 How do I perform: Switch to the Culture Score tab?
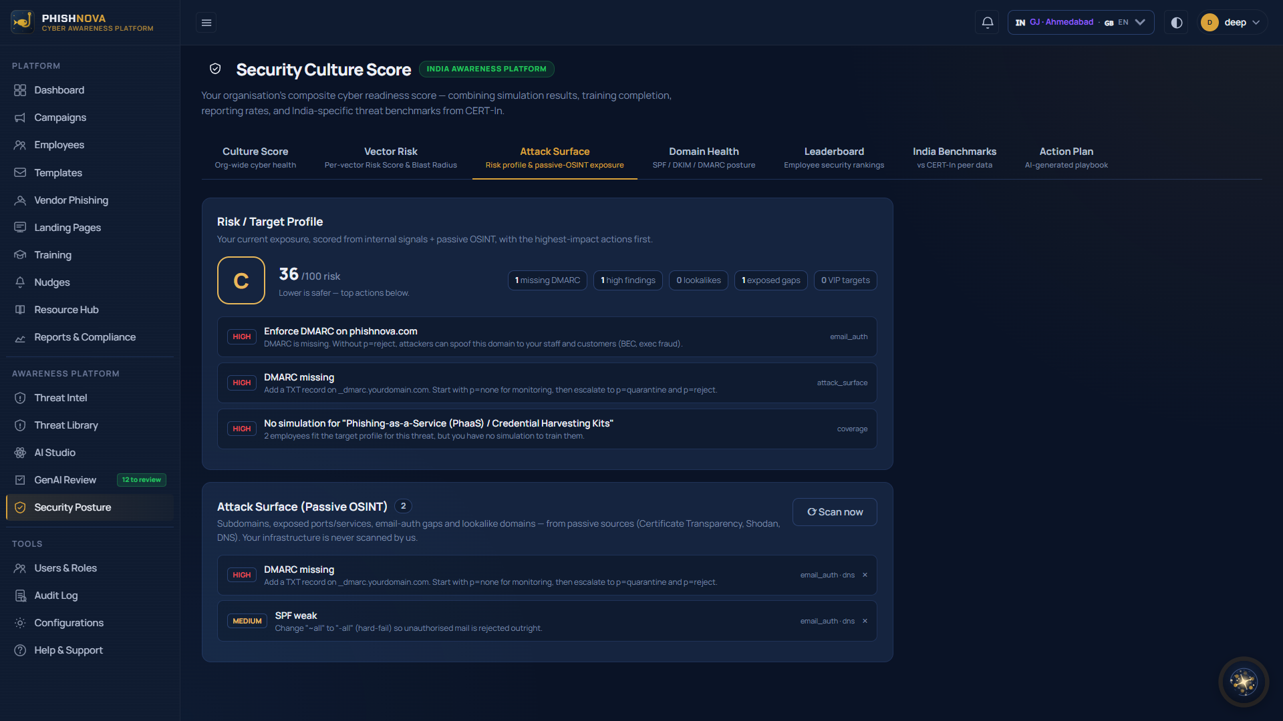tap(255, 158)
